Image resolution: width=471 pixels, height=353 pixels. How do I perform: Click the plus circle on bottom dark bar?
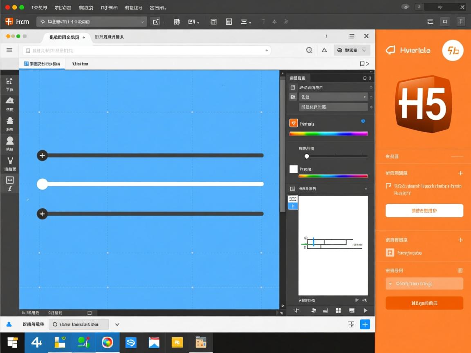42,214
